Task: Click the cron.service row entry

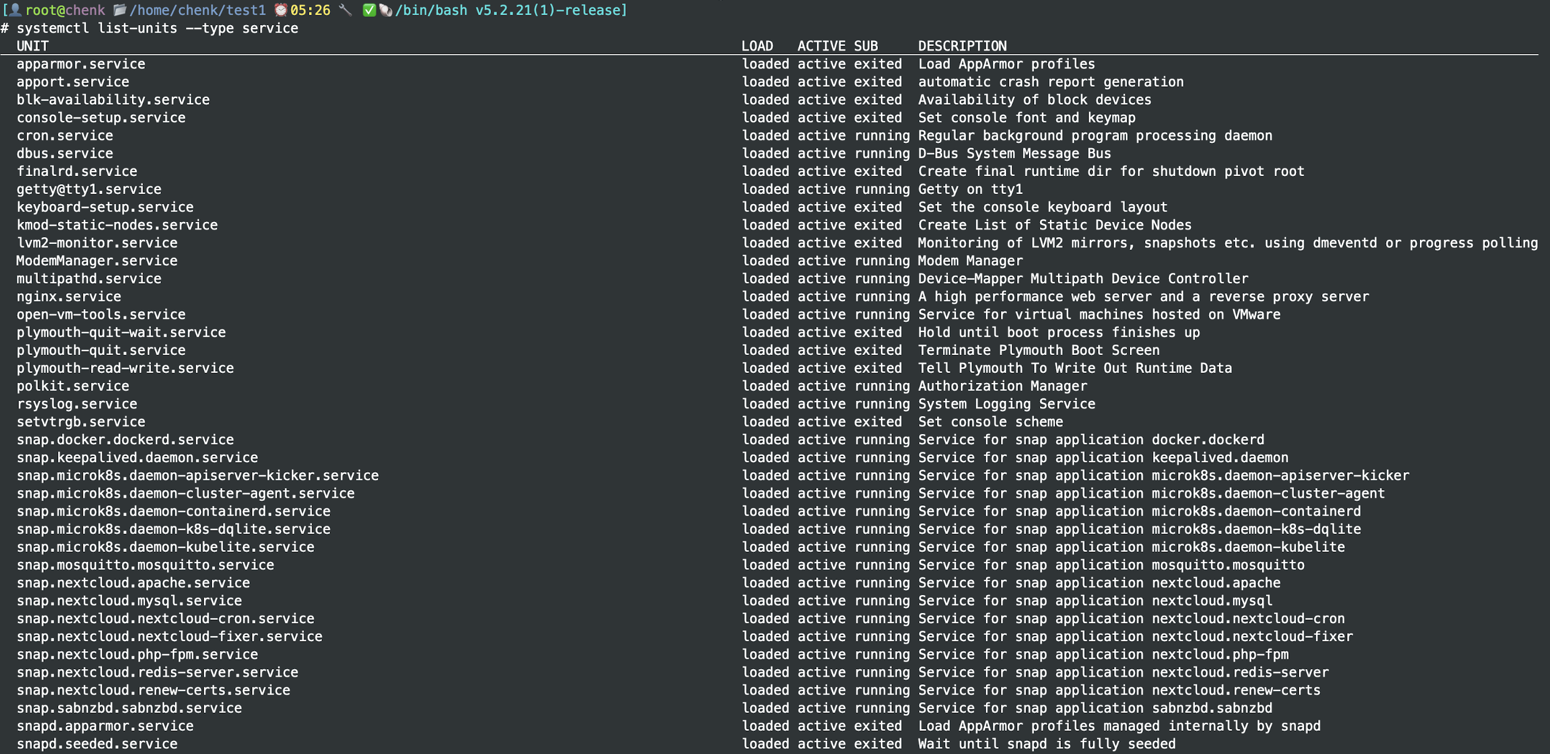Action: (64, 135)
